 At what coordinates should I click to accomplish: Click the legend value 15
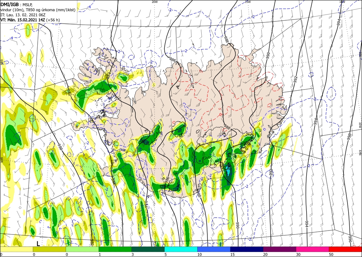click(x=232, y=254)
